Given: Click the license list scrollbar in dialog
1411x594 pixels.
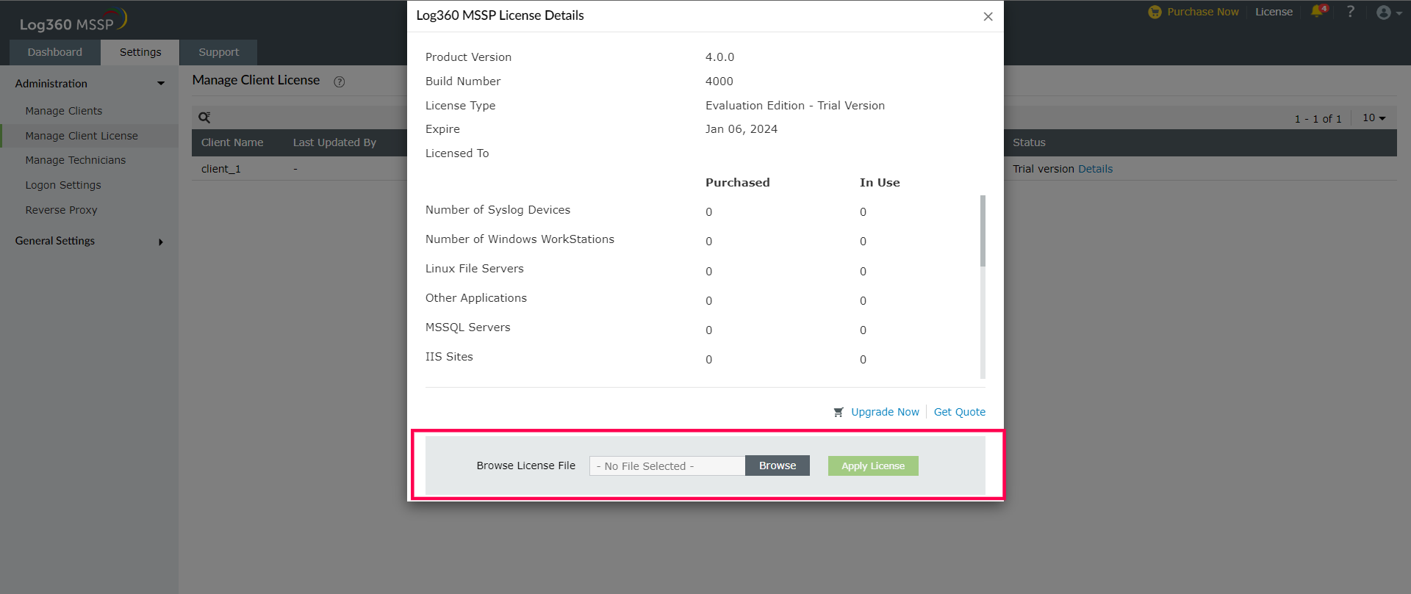Looking at the screenshot, I should [983, 231].
